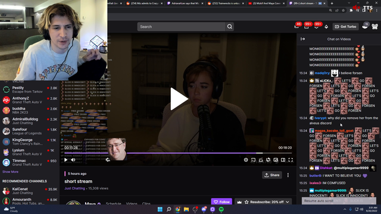Image resolution: width=381 pixels, height=214 pixels.
Task: Open Surefour channel in sidebar
Action: pyautogui.click(x=30, y=131)
